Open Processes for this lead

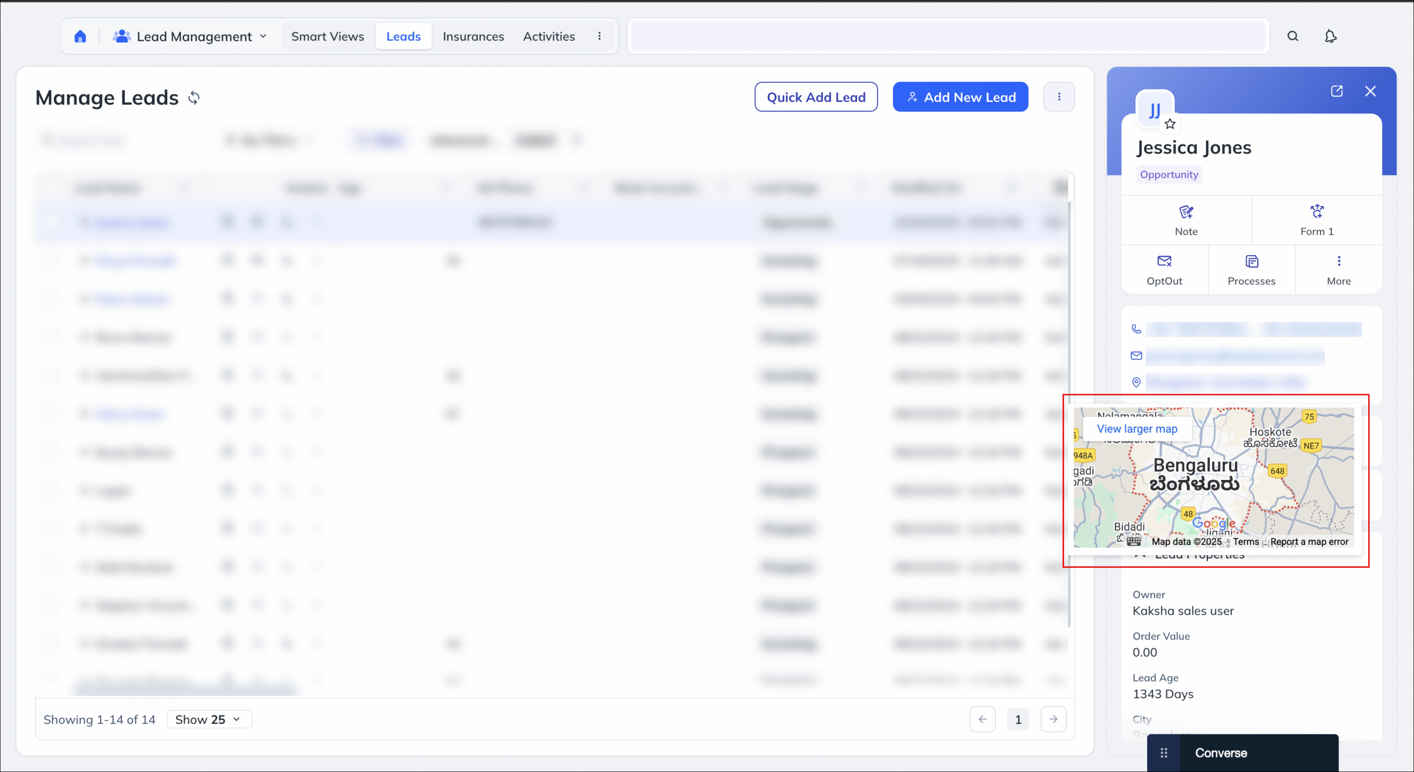(1252, 269)
